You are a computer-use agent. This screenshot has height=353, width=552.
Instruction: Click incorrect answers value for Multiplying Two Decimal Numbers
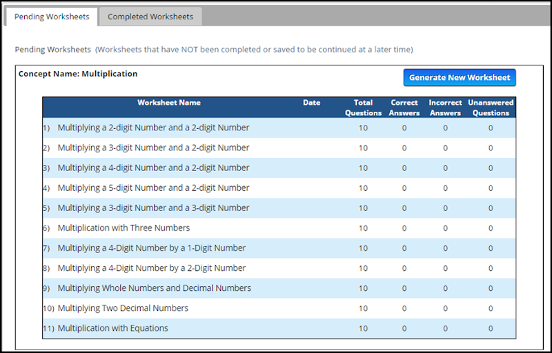pos(445,308)
